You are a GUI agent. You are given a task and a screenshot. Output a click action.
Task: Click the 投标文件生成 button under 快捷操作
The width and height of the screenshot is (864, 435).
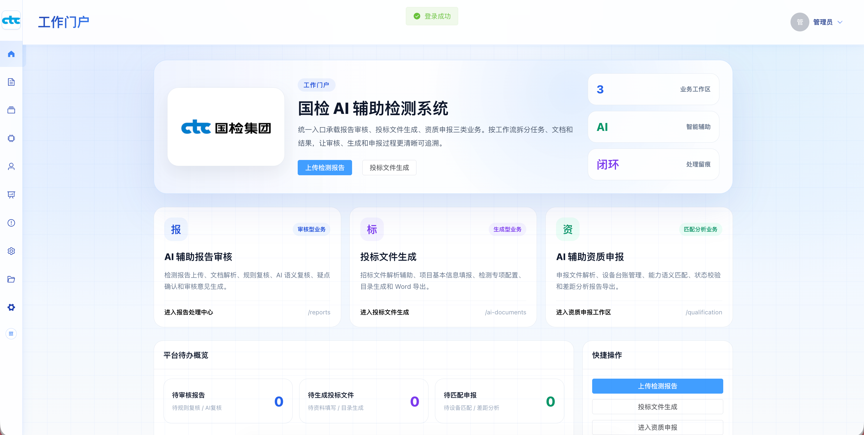(x=657, y=407)
